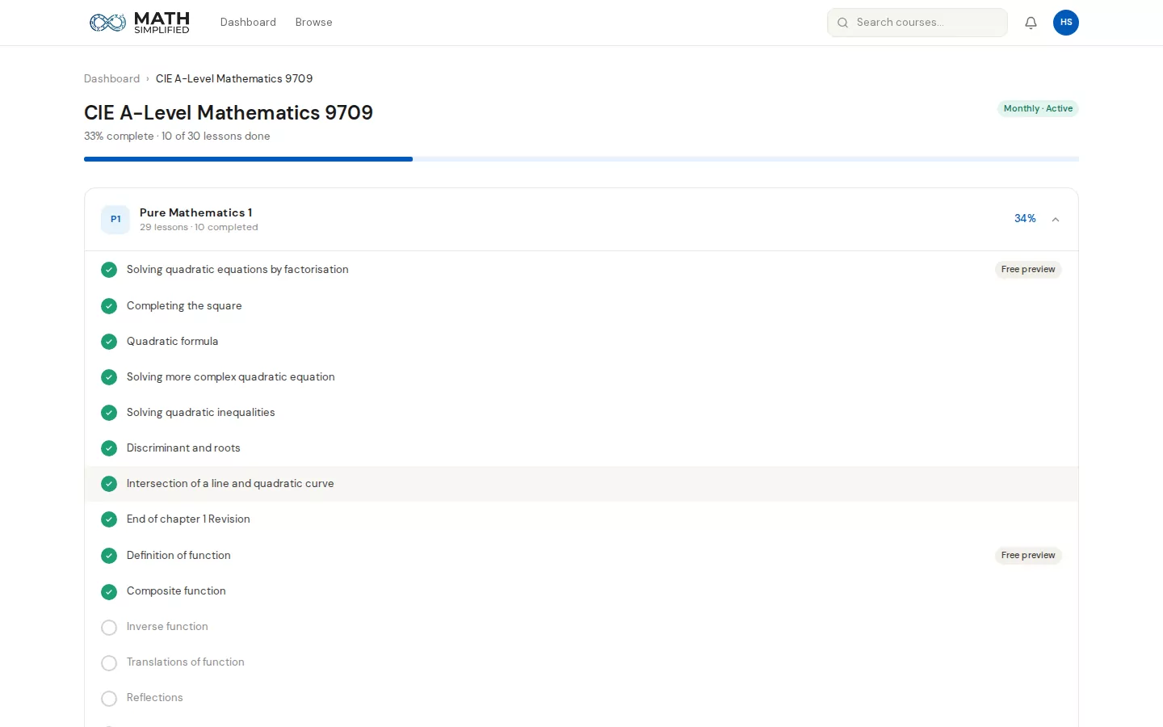Click the P1 module badge
Screen dimensions: 1163x727
point(115,219)
